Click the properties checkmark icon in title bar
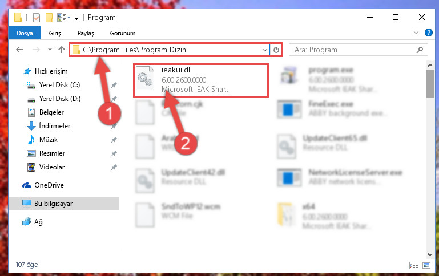The height and width of the screenshot is (276, 439). pos(37,18)
